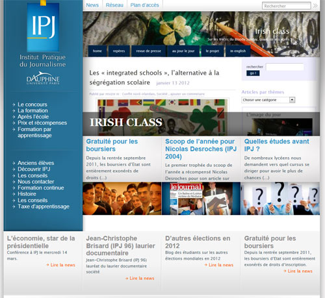Select the 'revue de presse' menu item
Image resolution: width=325 pixels, height=298 pixels.
149,51
